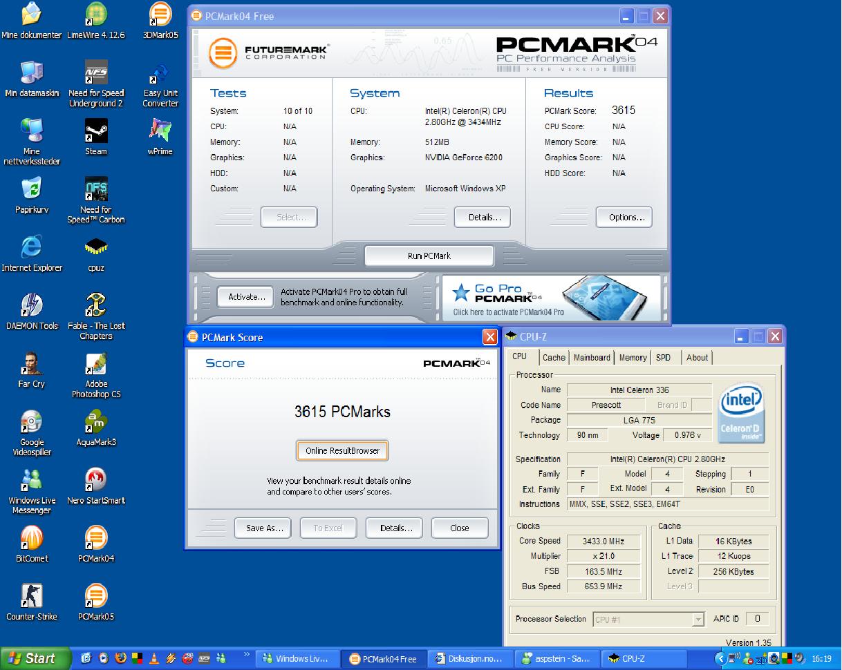Open Easy Unit Converter shortcut

(160, 84)
